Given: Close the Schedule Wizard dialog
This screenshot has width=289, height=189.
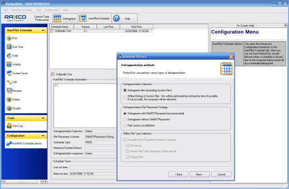Looking at the screenshot, I should pyautogui.click(x=231, y=57).
